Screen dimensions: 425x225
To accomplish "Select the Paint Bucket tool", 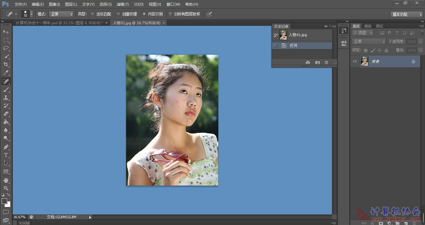I will coord(6,122).
